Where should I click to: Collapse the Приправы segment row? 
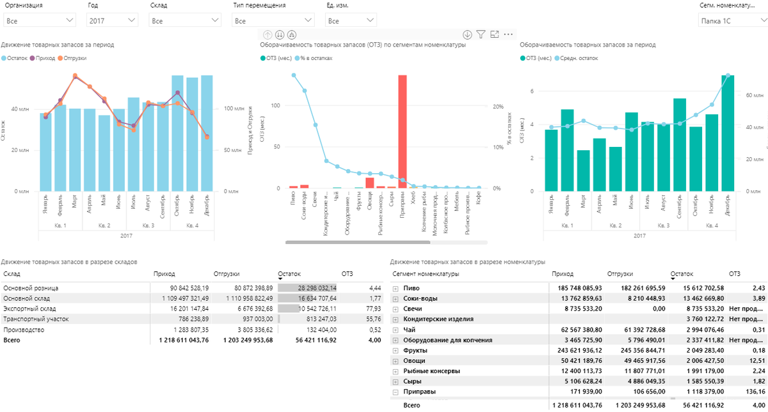tap(395, 392)
